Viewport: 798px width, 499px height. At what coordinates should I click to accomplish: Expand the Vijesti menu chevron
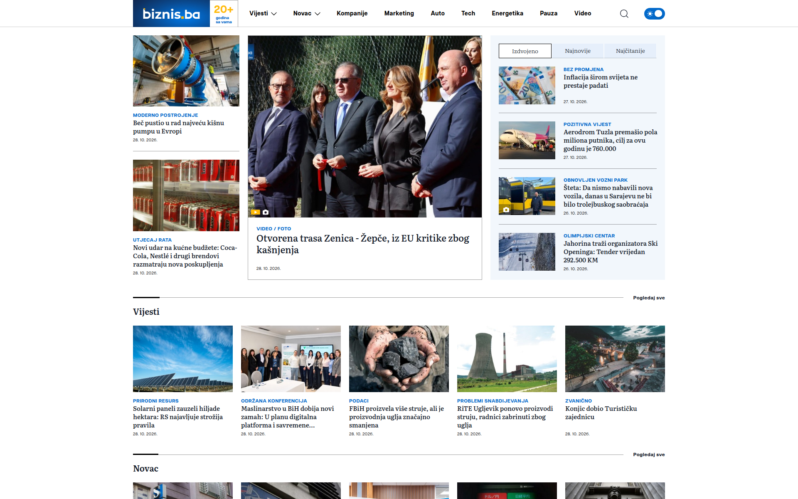274,14
